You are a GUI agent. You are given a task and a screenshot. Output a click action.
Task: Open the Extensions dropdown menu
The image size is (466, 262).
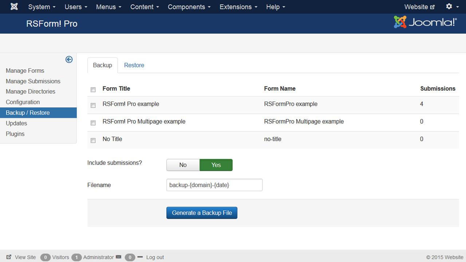(x=238, y=7)
